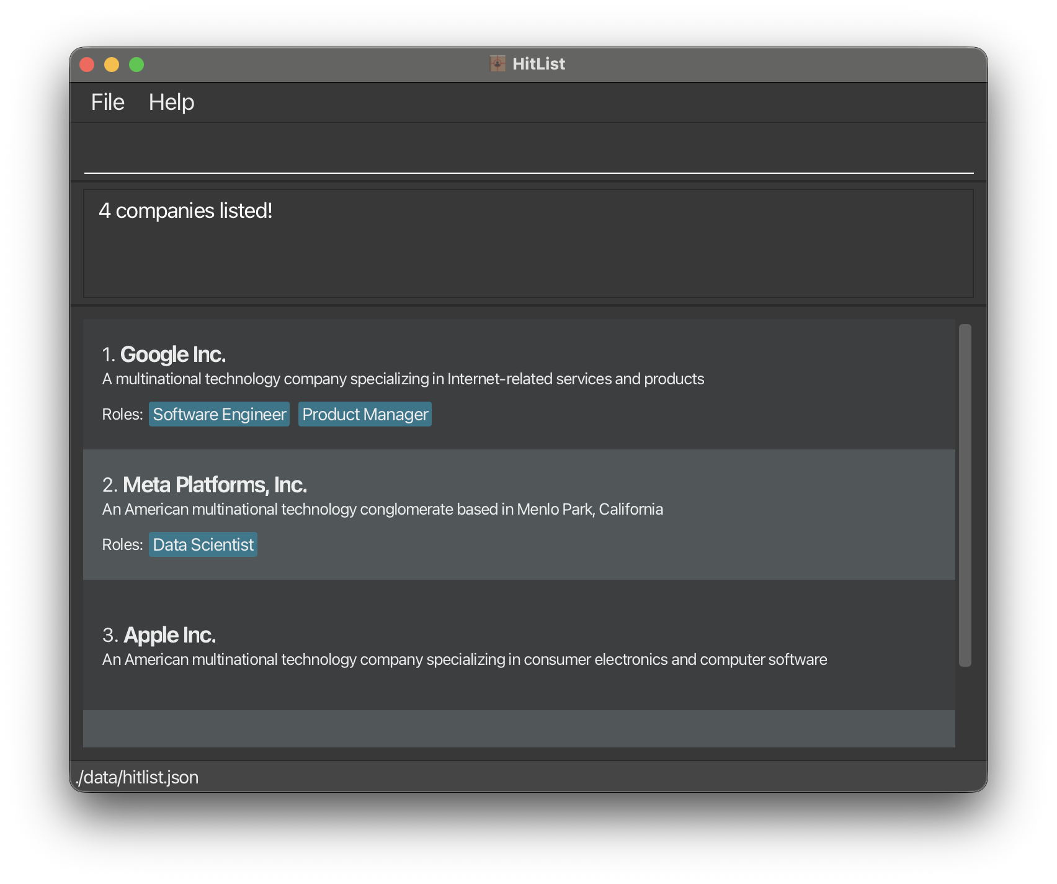Click the 'Roles:' label under Meta Platforms

pos(123,545)
